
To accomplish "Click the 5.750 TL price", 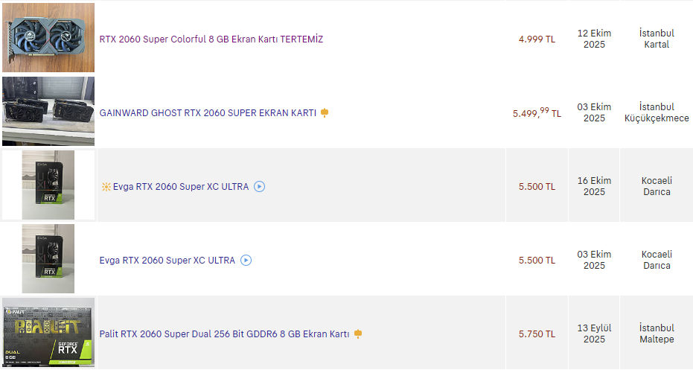I will (x=537, y=334).
